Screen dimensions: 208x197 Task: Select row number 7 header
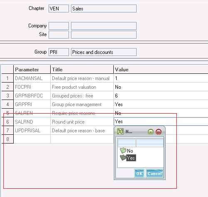click(x=7, y=130)
